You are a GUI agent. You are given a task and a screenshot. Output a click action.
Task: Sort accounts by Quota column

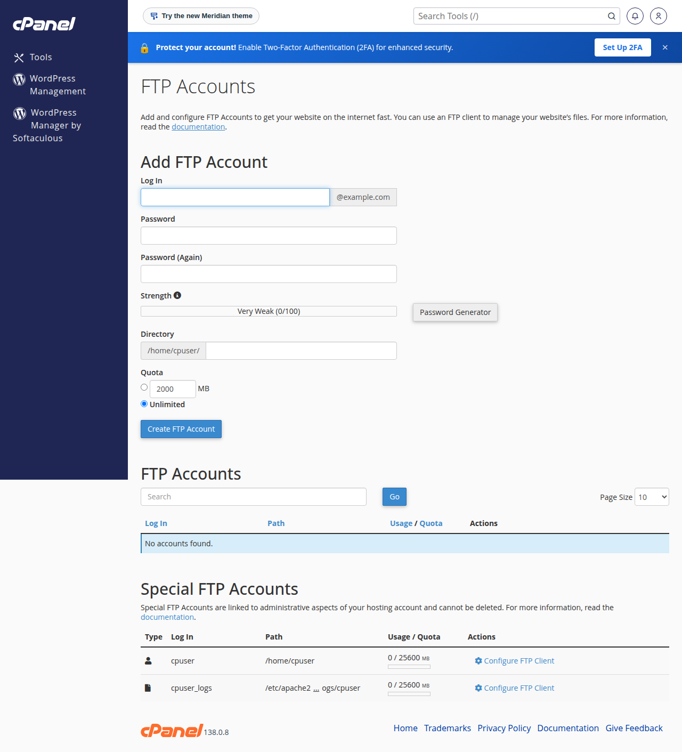(x=431, y=523)
